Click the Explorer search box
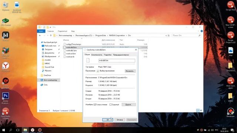This screenshot has height=133, width=237. 186,35
